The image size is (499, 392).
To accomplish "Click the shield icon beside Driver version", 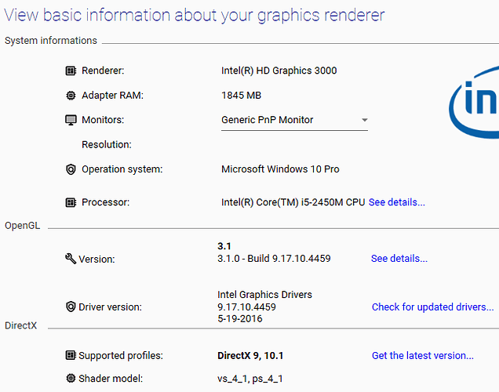I will pos(71,307).
